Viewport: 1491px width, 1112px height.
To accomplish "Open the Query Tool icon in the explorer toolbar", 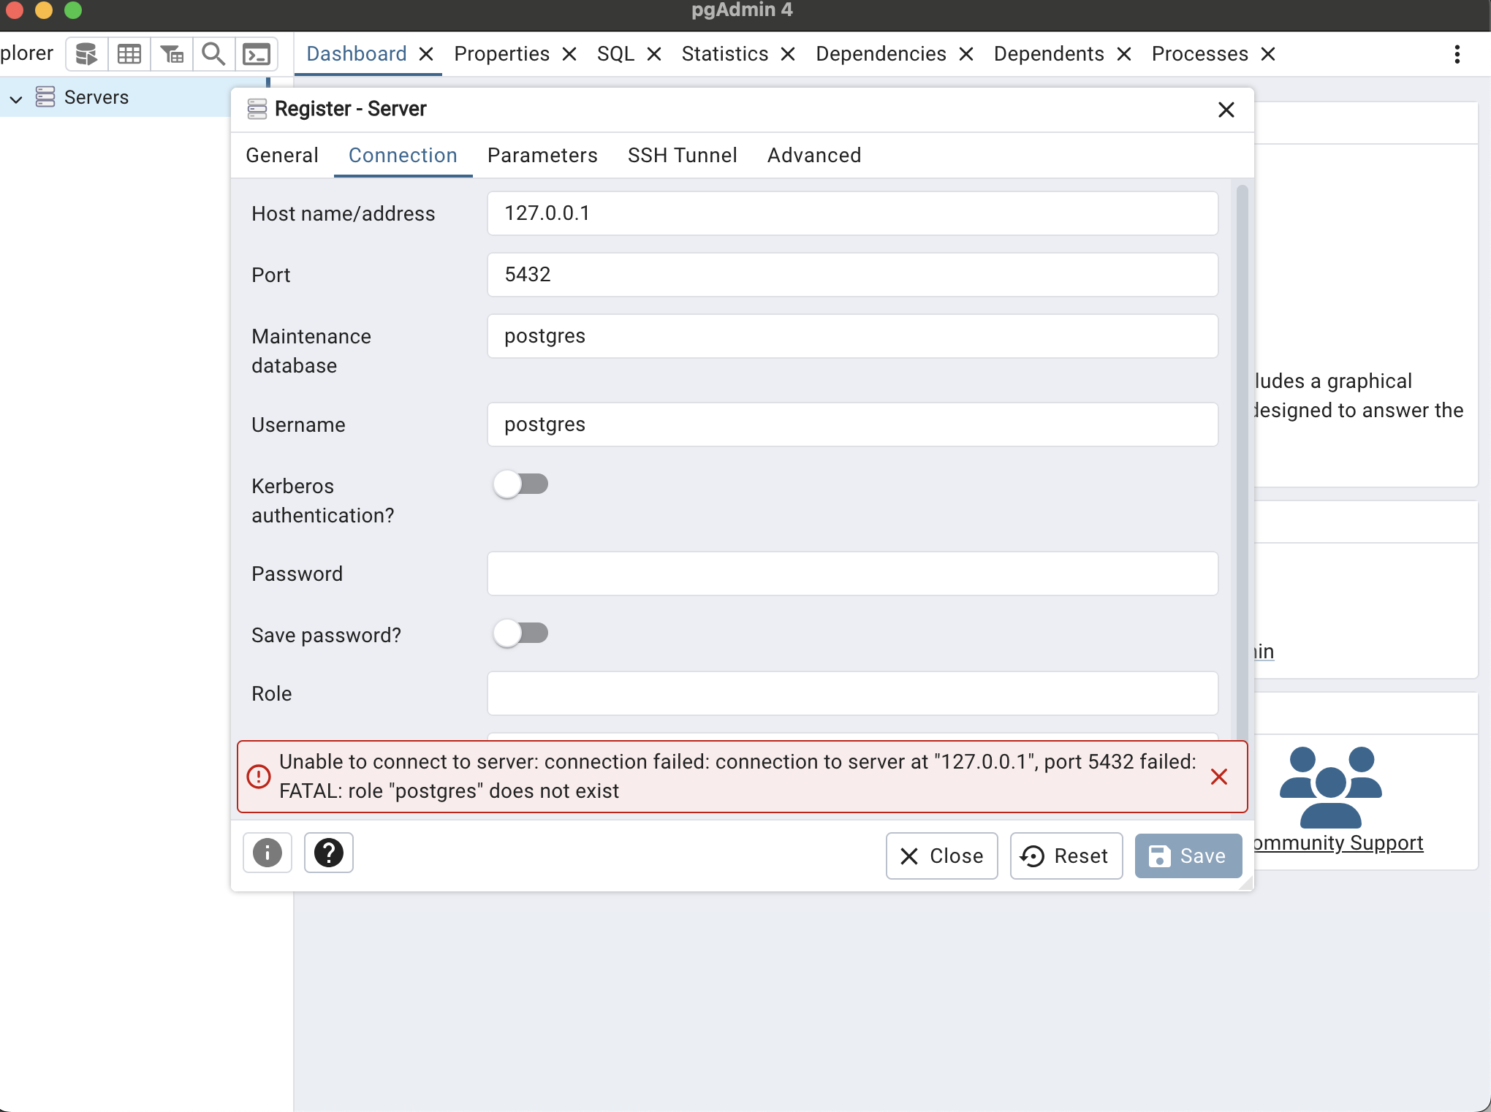I will point(86,54).
